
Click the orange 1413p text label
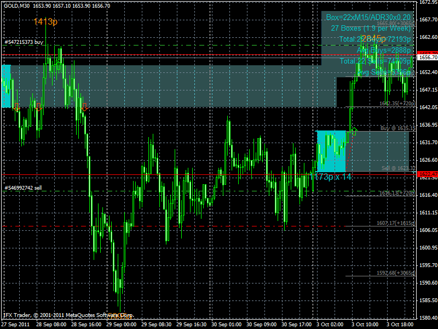click(45, 22)
